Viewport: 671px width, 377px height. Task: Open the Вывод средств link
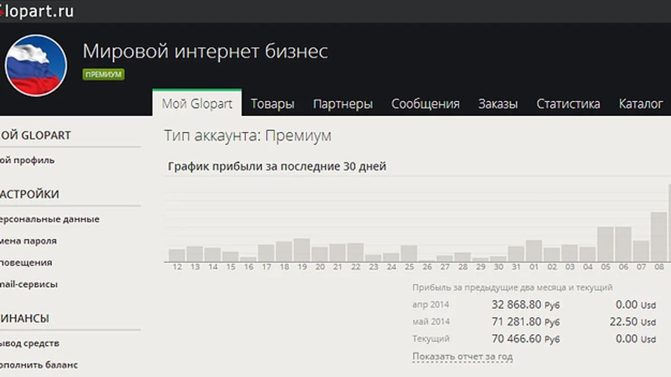[x=30, y=343]
